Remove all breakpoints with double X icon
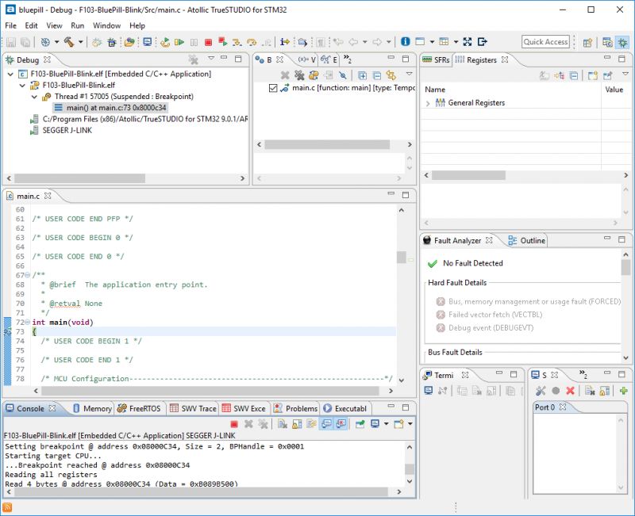 click(299, 75)
